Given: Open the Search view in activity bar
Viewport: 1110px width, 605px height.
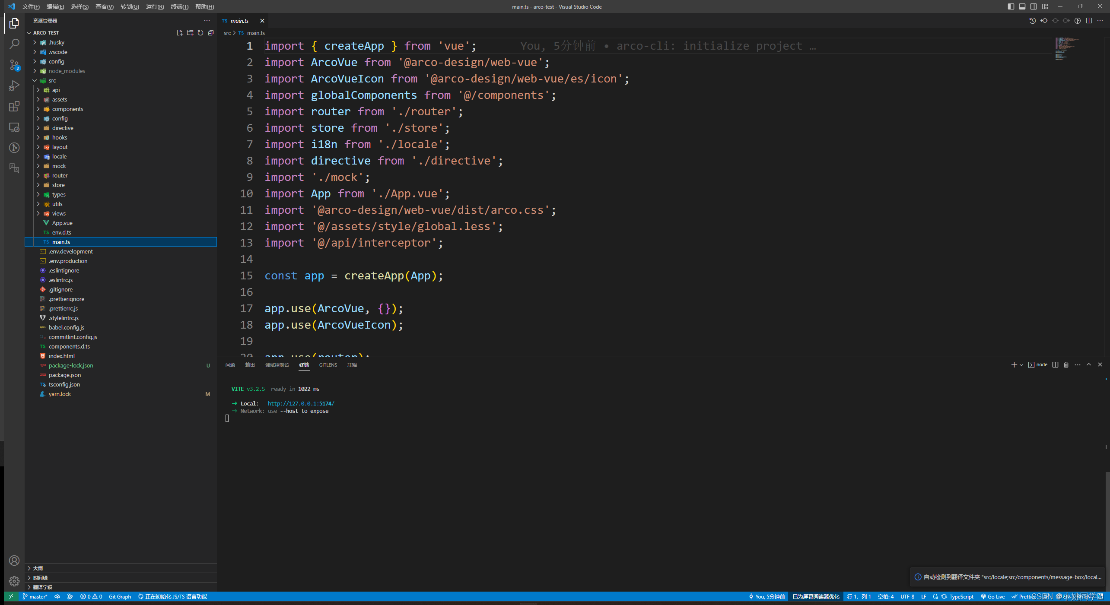Looking at the screenshot, I should 14,44.
